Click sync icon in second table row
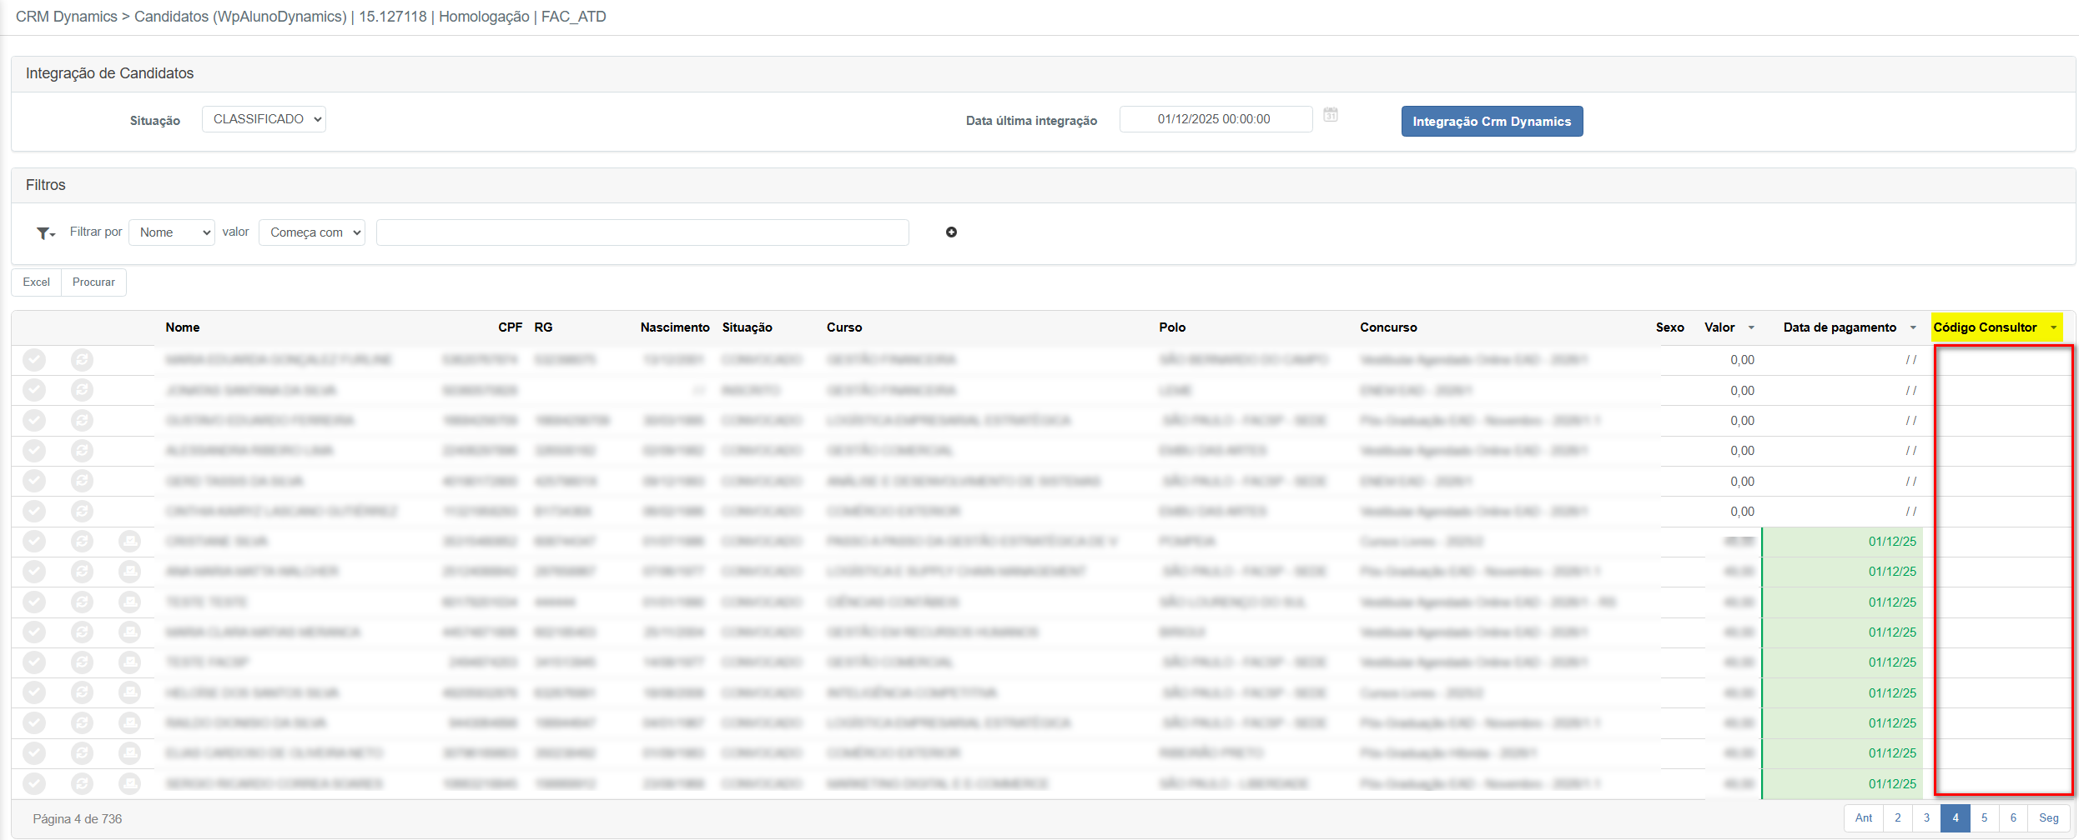The height and width of the screenshot is (840, 2079). click(82, 390)
